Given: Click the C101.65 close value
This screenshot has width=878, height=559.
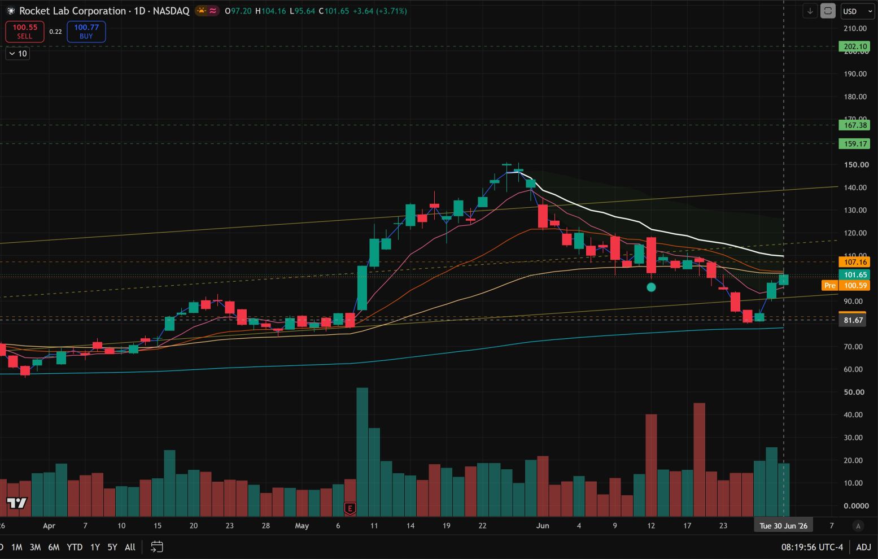Looking at the screenshot, I should point(333,11).
